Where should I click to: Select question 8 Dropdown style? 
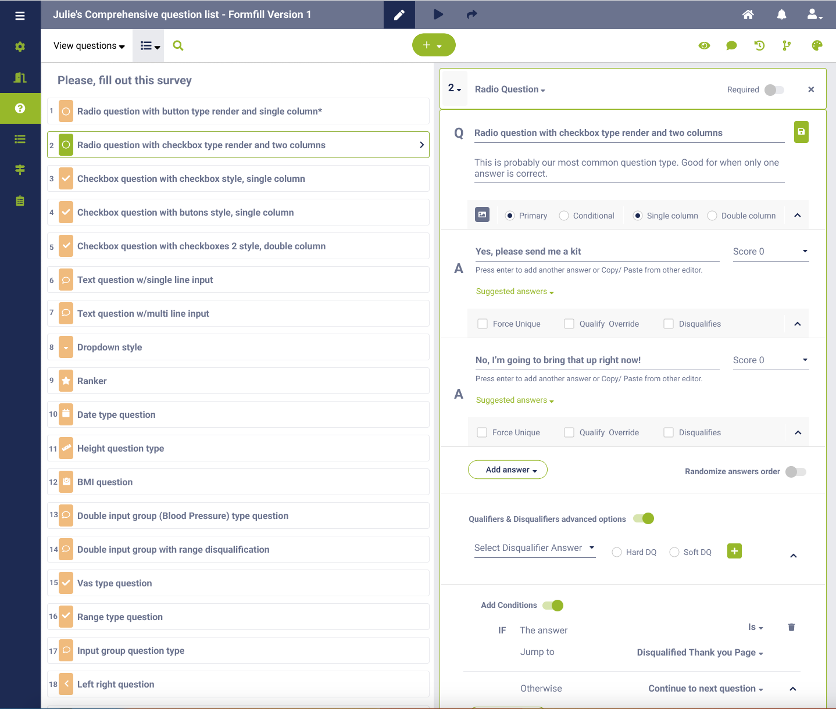click(x=238, y=347)
